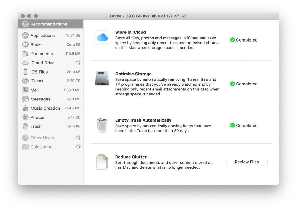The height and width of the screenshot is (209, 297).
Task: Click the Review Files button
Action: [x=247, y=162]
